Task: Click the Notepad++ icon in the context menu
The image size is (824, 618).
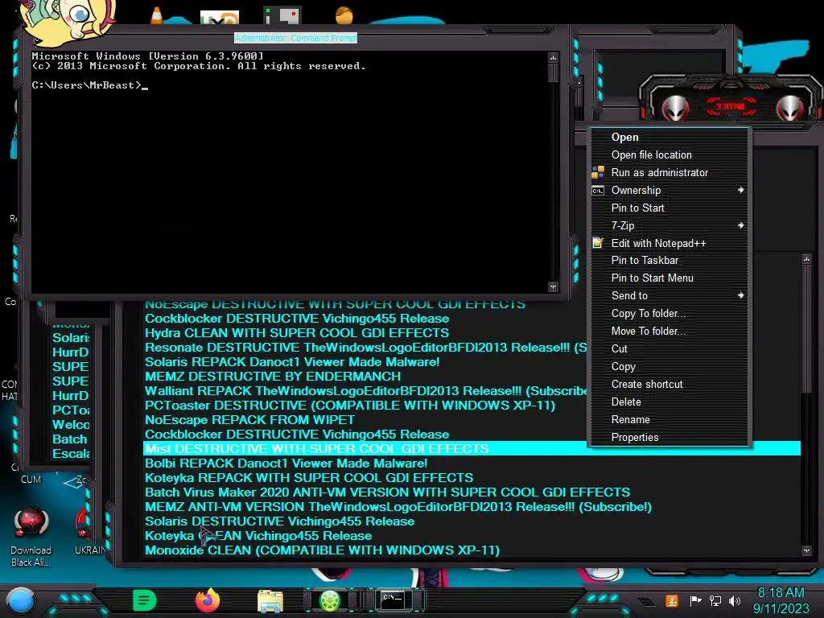Action: click(x=598, y=243)
